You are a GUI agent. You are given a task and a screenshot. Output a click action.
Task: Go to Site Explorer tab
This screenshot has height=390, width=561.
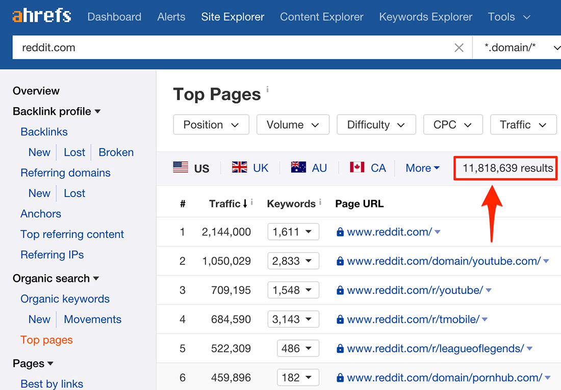click(233, 17)
